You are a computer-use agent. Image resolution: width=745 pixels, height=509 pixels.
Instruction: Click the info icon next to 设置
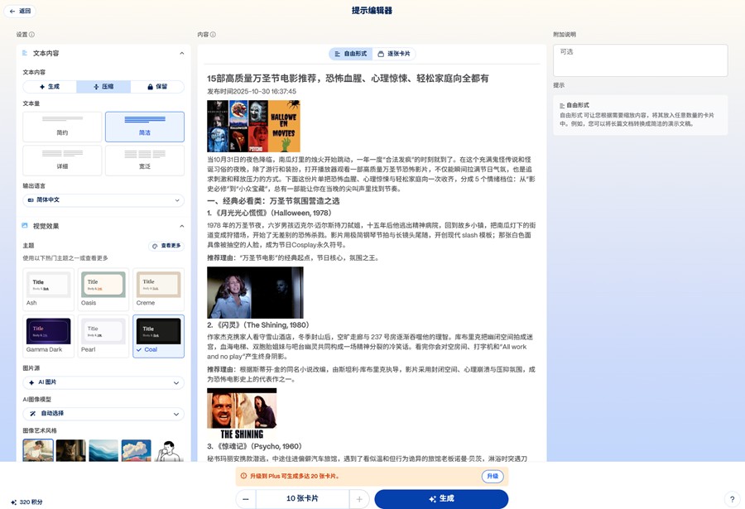click(32, 35)
